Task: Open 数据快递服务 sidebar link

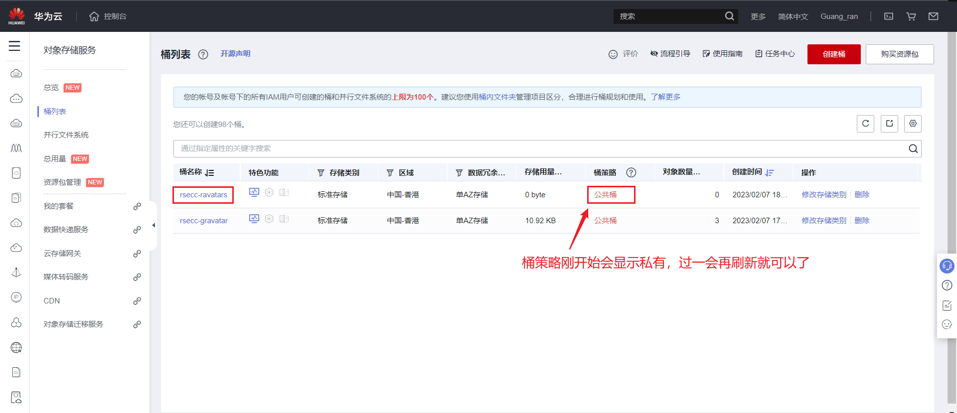Action: [x=66, y=230]
